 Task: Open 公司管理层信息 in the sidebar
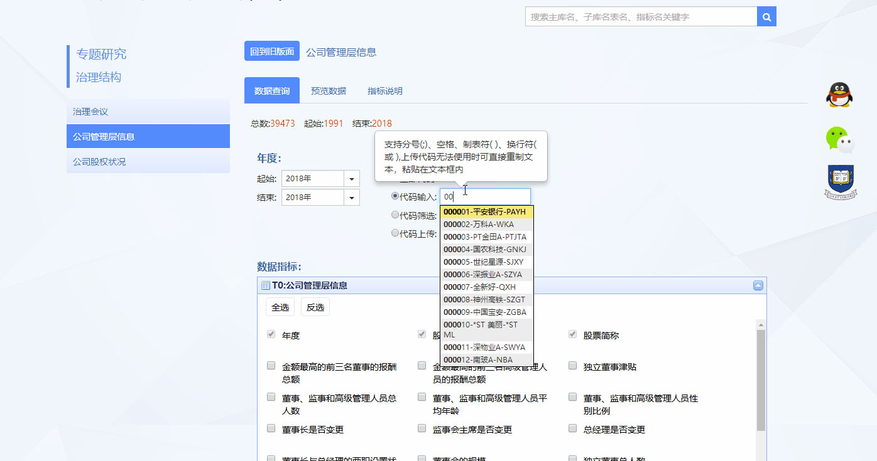pyautogui.click(x=148, y=136)
